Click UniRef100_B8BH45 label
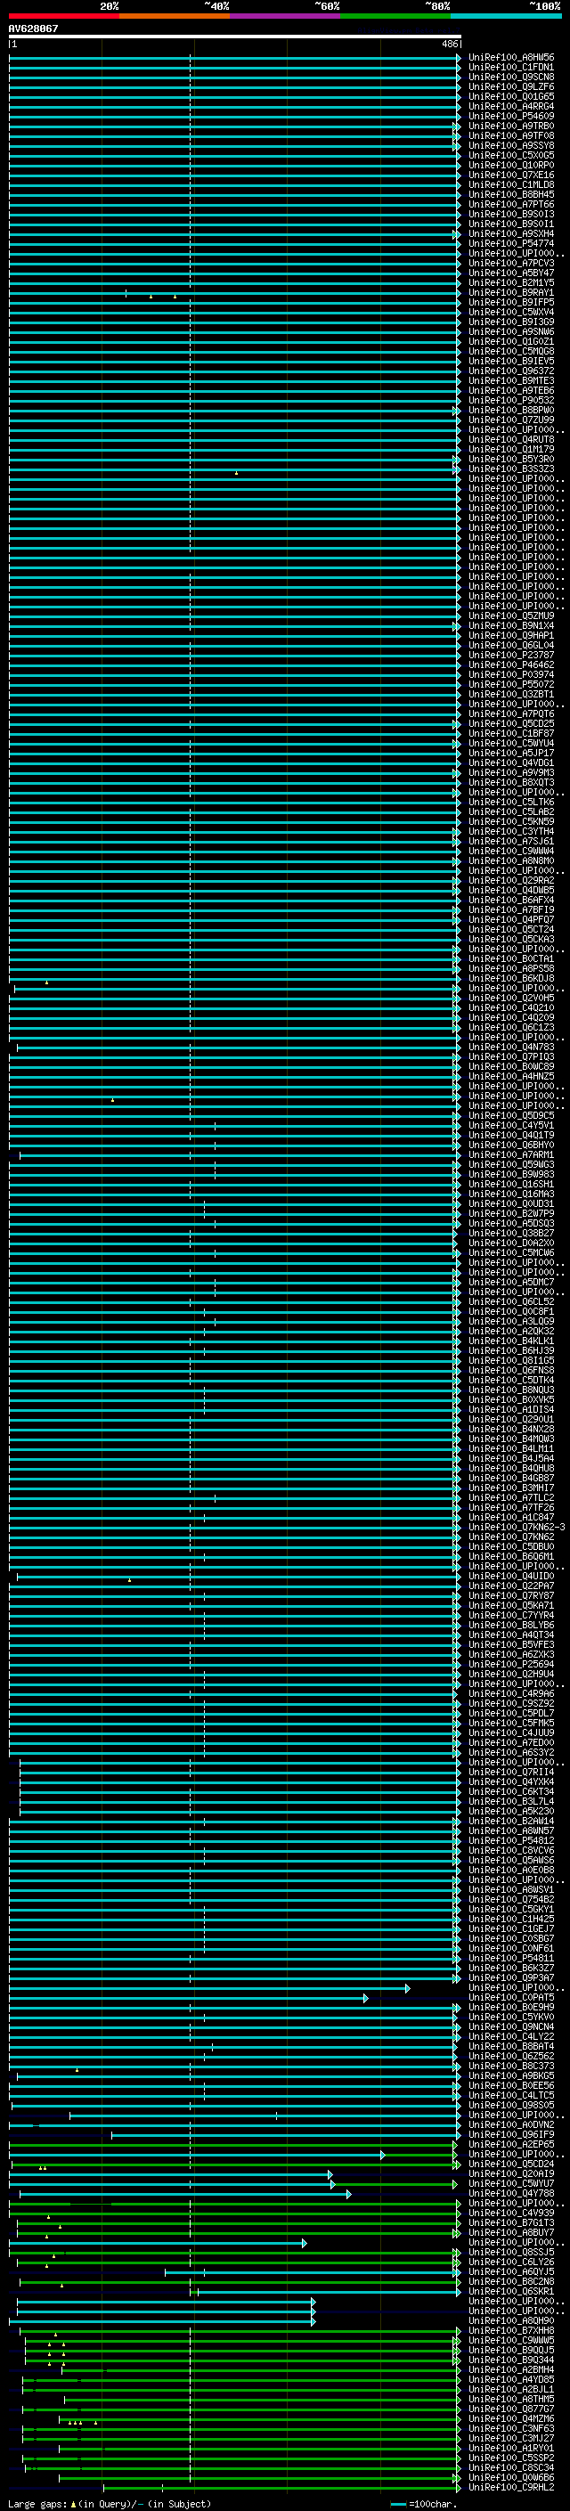The width and height of the screenshot is (570, 2511). tap(511, 195)
